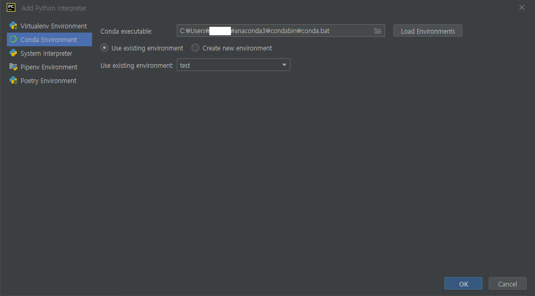Select Virtualenv Environment in sidebar
Screen dimensions: 535x296
pos(49,26)
